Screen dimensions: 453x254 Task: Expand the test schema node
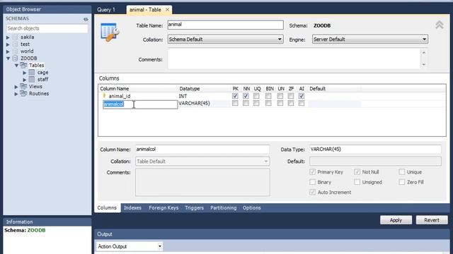[8, 44]
